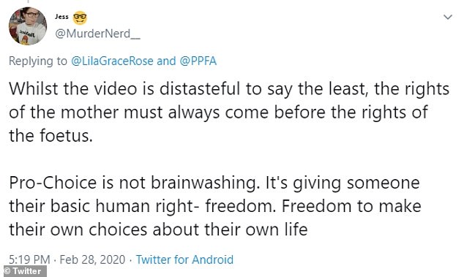464x277 pixels.
Task: Open the 'Twitter for Android' source link
Action: coord(184,260)
